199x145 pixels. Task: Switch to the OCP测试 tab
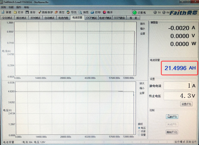pyautogui.click(x=91, y=18)
